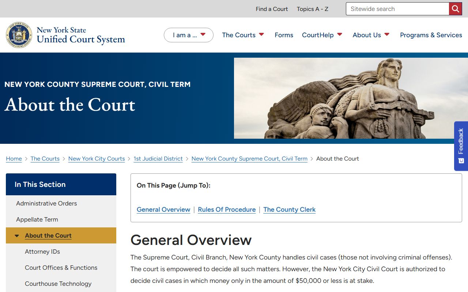This screenshot has width=468, height=292.
Task: Open Court Offices & Functions sidebar item
Action: pyautogui.click(x=61, y=268)
